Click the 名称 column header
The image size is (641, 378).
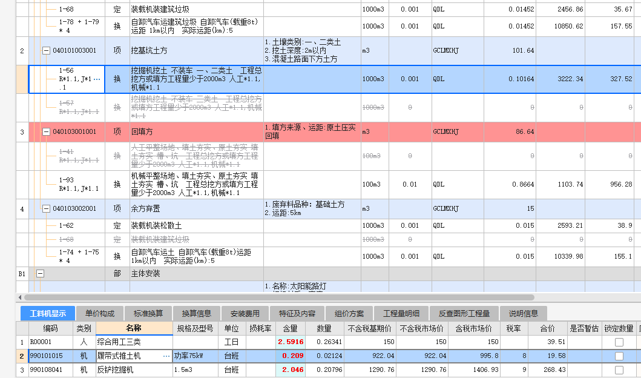[x=134, y=328]
